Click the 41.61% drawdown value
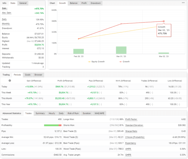This screenshot has width=188, height=159. click(x=40, y=28)
